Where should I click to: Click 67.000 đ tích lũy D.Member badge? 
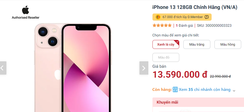[182, 17]
